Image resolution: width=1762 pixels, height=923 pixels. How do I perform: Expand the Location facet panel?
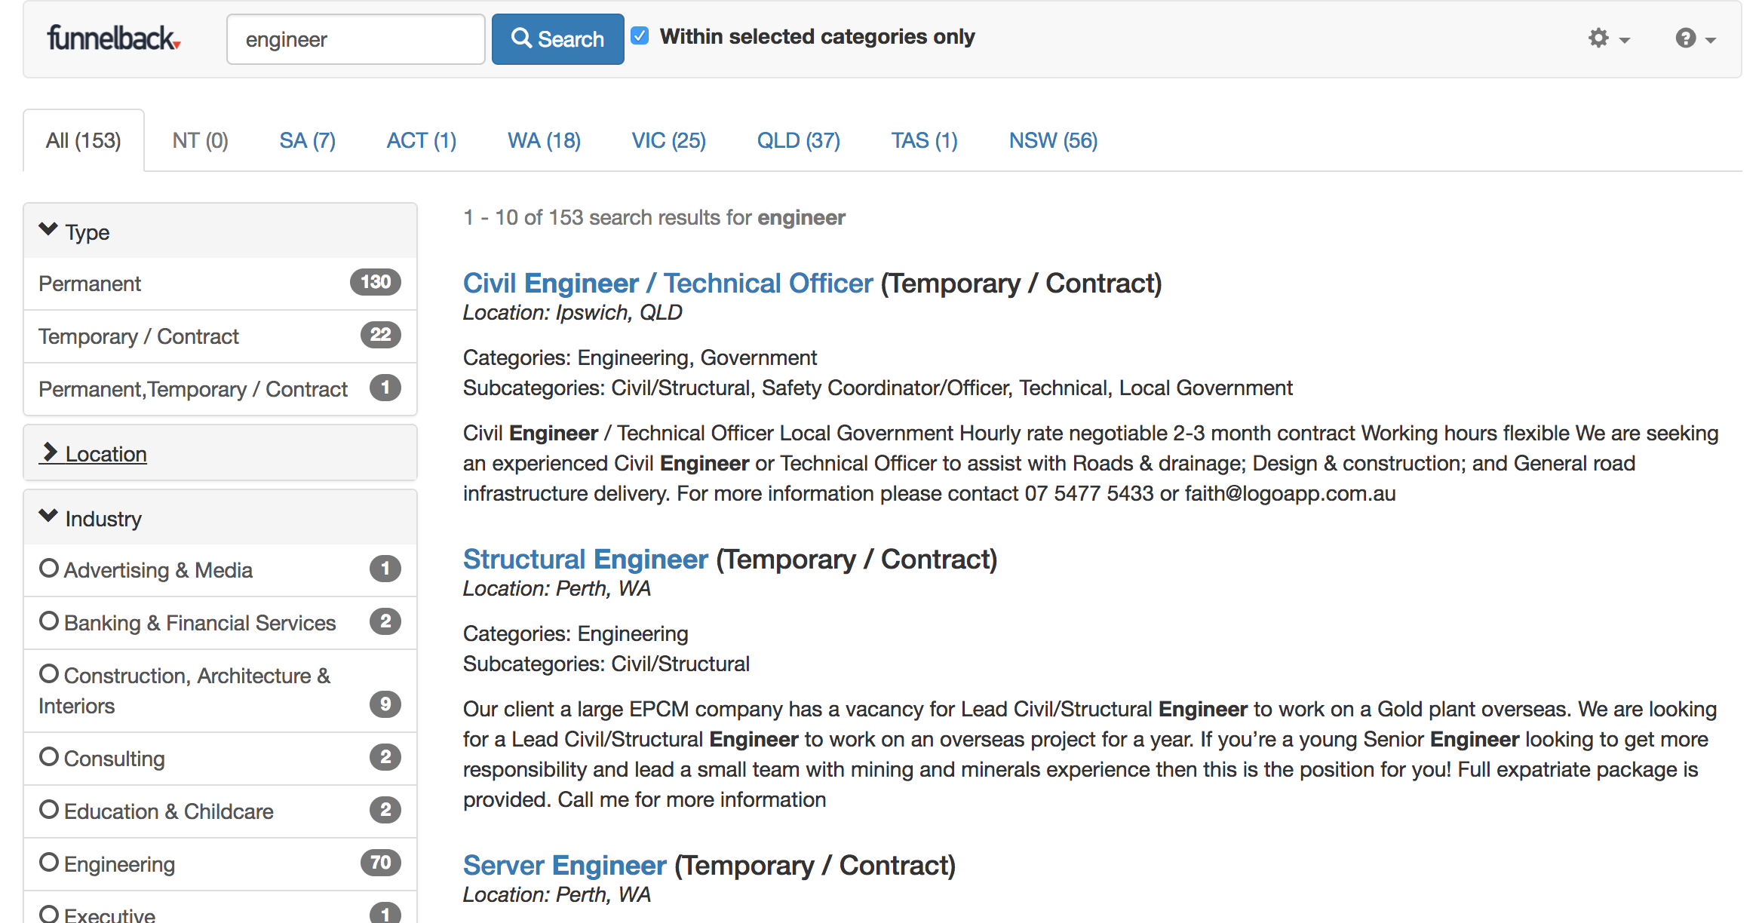(x=106, y=454)
